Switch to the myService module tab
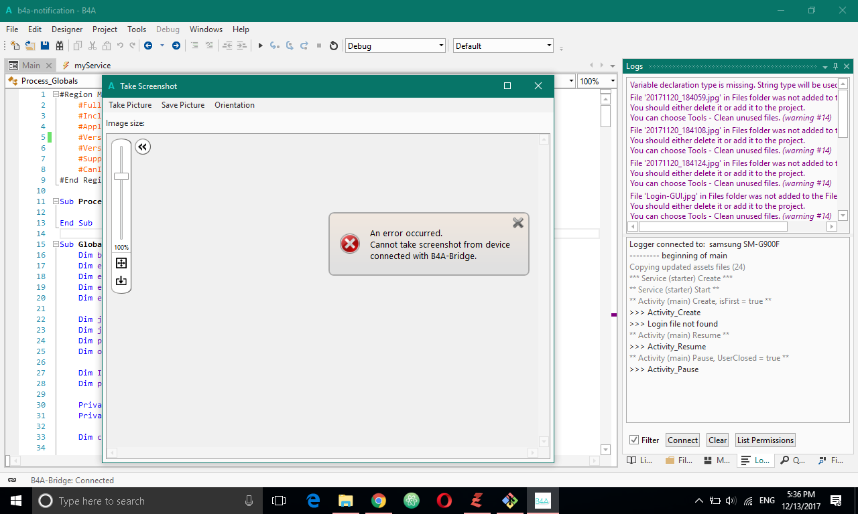858x514 pixels. point(86,65)
